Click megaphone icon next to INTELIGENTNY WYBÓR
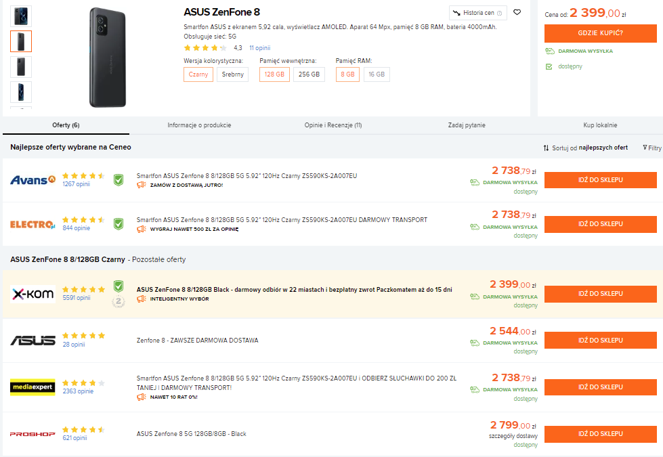This screenshot has height=457, width=663. (x=142, y=299)
